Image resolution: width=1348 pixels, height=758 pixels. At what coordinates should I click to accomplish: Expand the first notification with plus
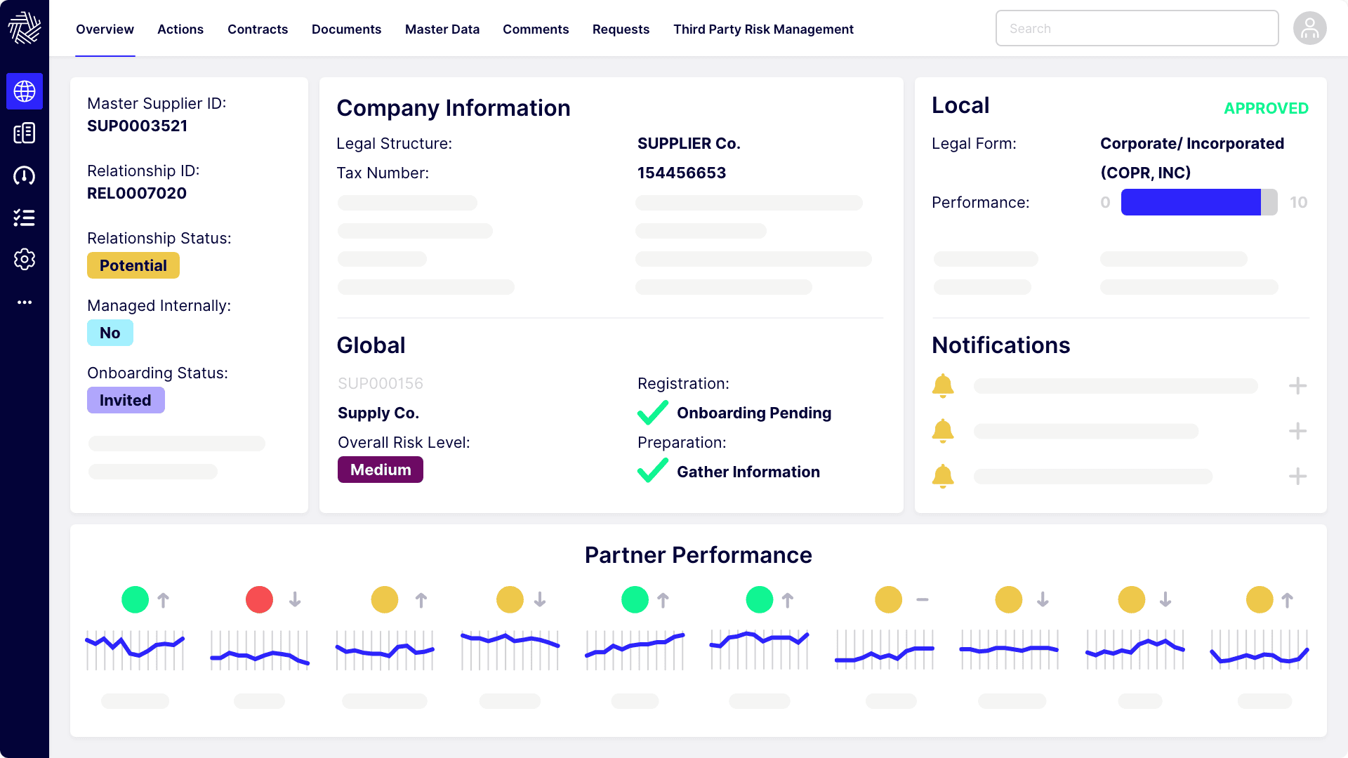[x=1297, y=385]
